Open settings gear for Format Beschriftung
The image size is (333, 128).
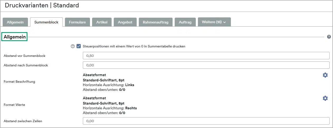click(325, 75)
